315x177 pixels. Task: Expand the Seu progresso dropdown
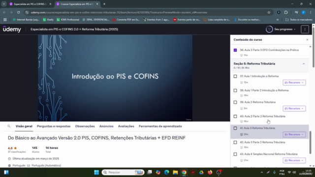coord(285,29)
